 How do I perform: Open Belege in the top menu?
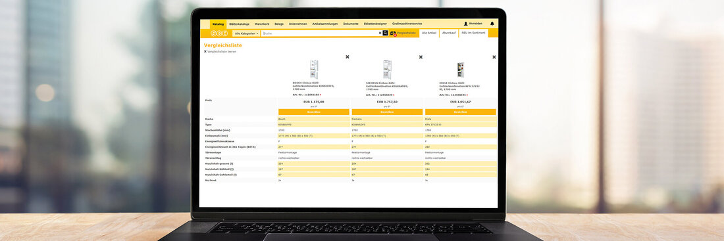click(279, 24)
